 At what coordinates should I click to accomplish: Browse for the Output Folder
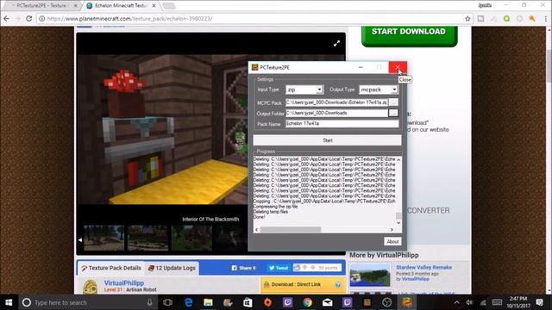coord(393,113)
